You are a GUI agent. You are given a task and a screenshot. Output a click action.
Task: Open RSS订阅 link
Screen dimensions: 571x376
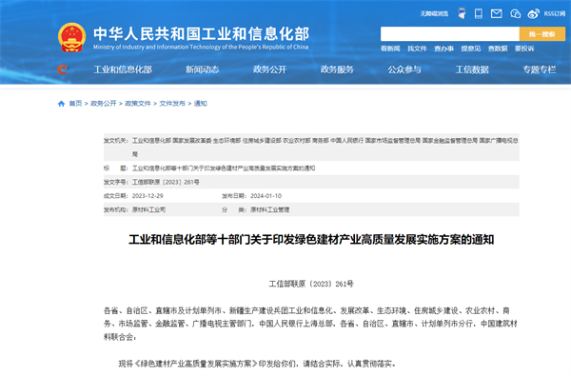pos(555,14)
